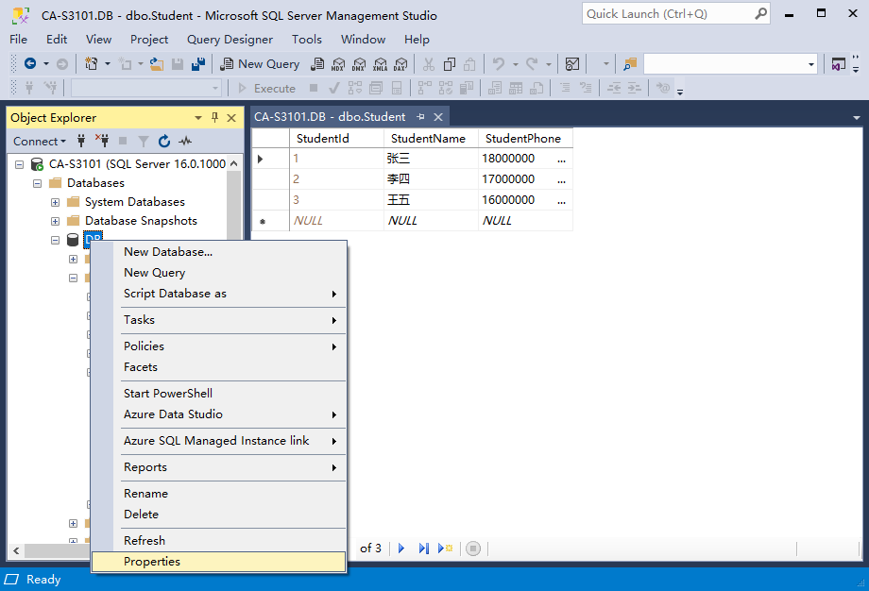Open the Connect dropdown in Object Explorer
Screen dimensions: 869x591
(40, 142)
